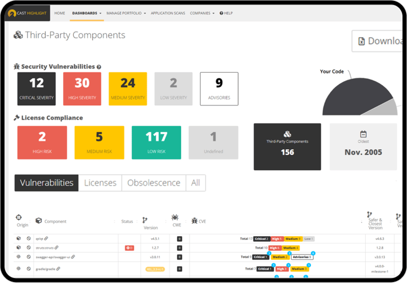Click the link icon beside struts/struts
This screenshot has width=407, height=283.
[x=56, y=247]
